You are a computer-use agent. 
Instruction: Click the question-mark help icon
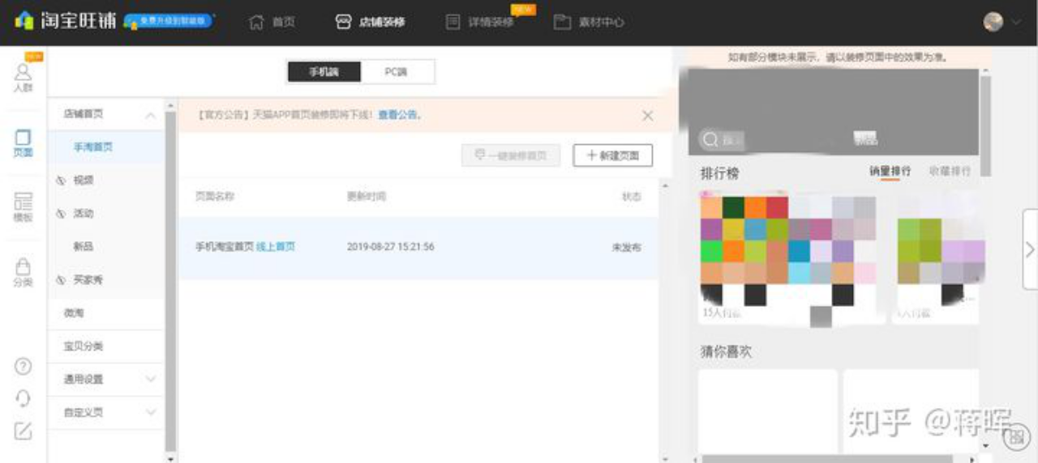click(24, 366)
